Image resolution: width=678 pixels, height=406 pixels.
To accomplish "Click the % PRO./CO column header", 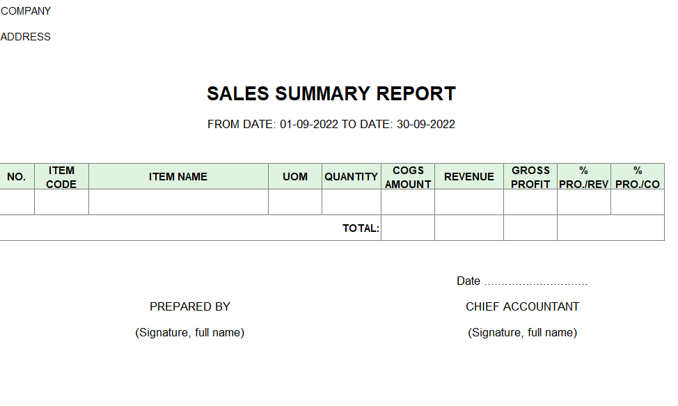I will coord(638,176).
